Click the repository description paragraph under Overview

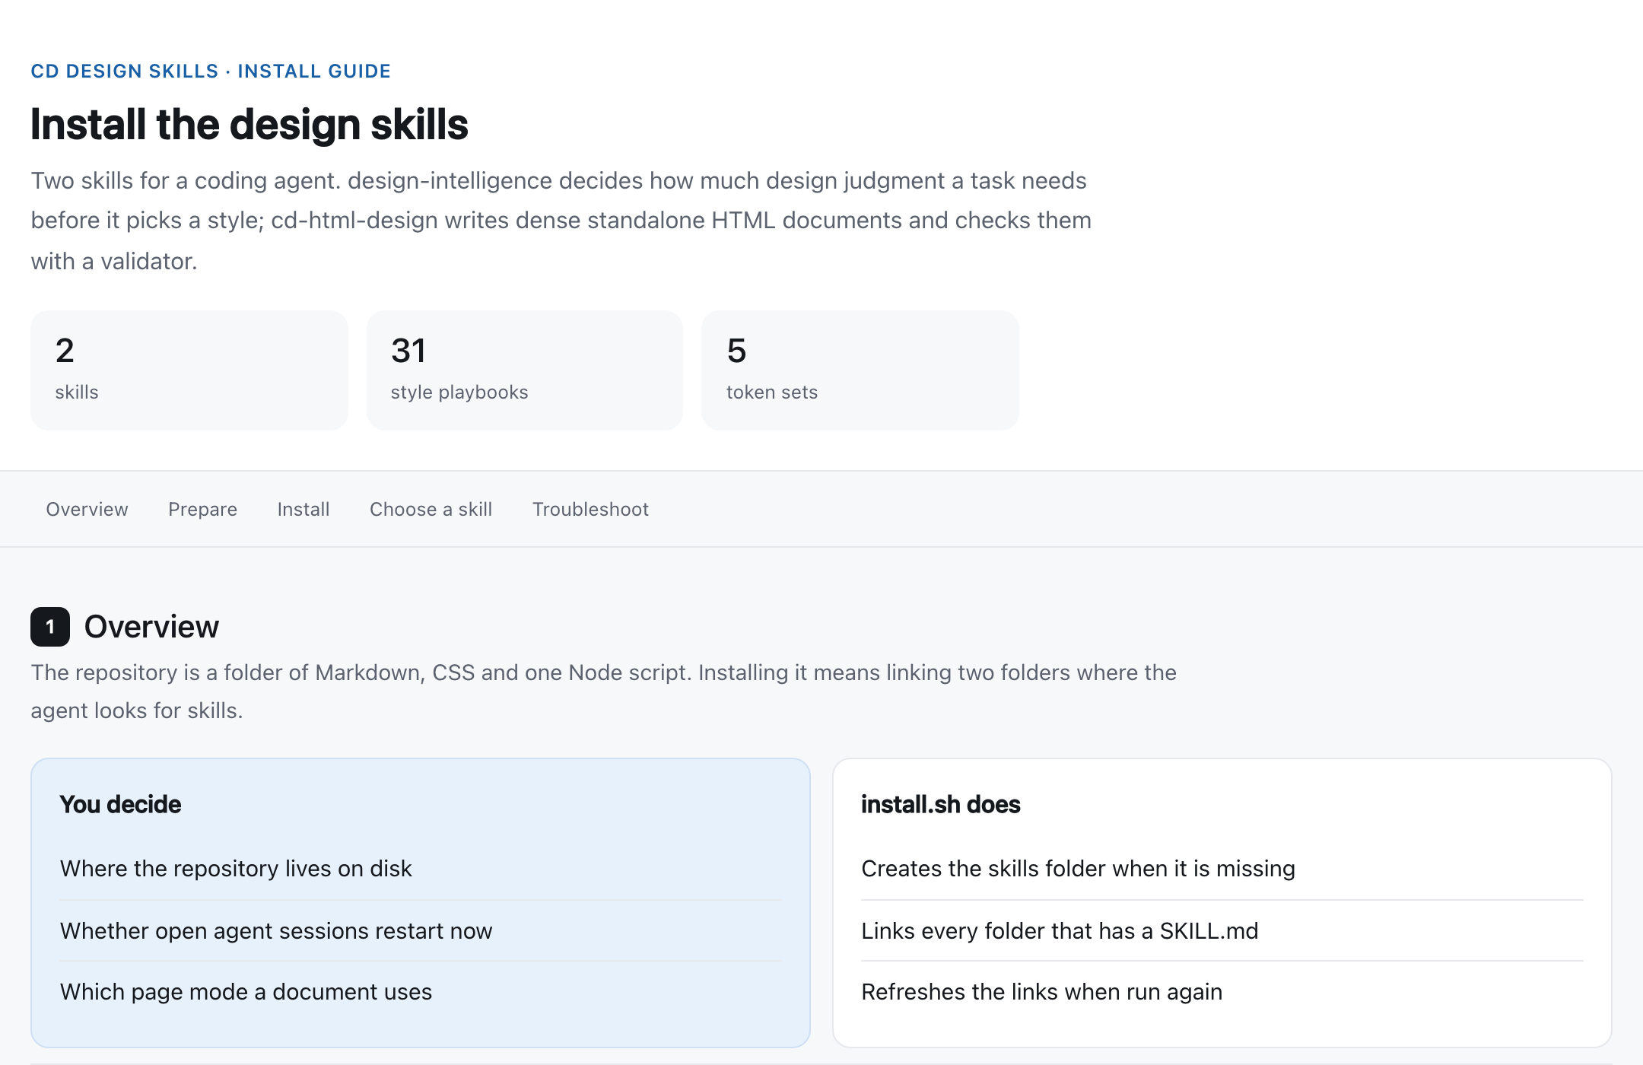[603, 691]
